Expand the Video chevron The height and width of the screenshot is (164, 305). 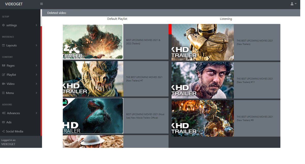tap(36, 84)
